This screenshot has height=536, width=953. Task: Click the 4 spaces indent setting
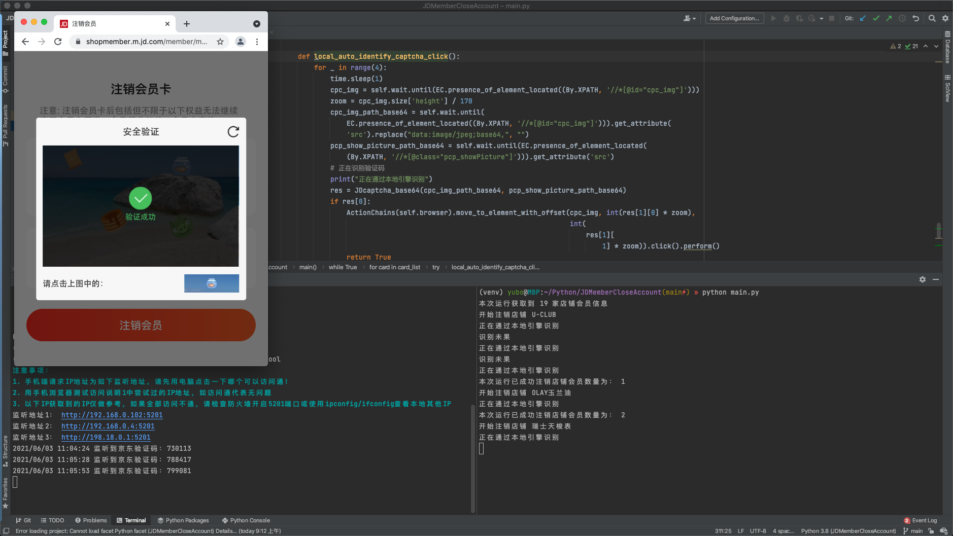(783, 531)
